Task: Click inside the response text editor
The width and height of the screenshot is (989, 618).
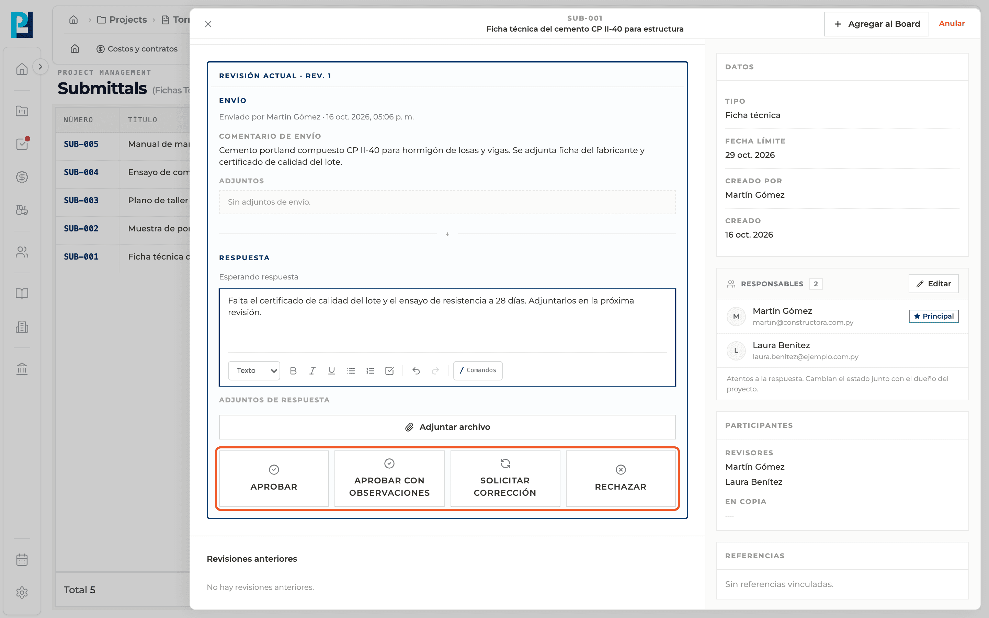Action: click(447, 321)
